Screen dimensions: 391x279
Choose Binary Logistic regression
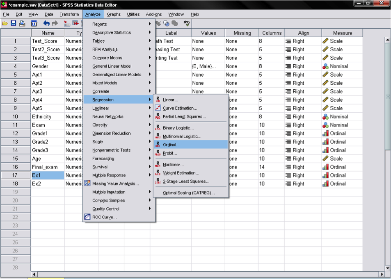178,128
